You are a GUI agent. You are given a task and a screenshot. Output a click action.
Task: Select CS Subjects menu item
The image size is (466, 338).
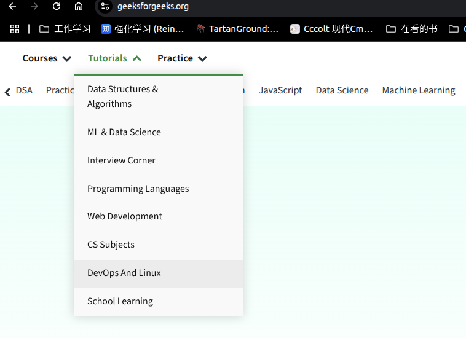click(158, 245)
